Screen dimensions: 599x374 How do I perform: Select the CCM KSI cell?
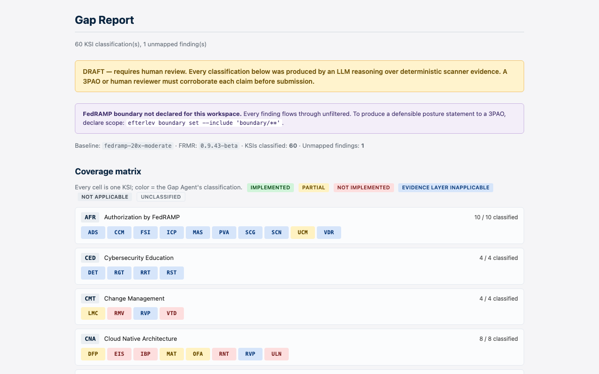pyautogui.click(x=119, y=232)
